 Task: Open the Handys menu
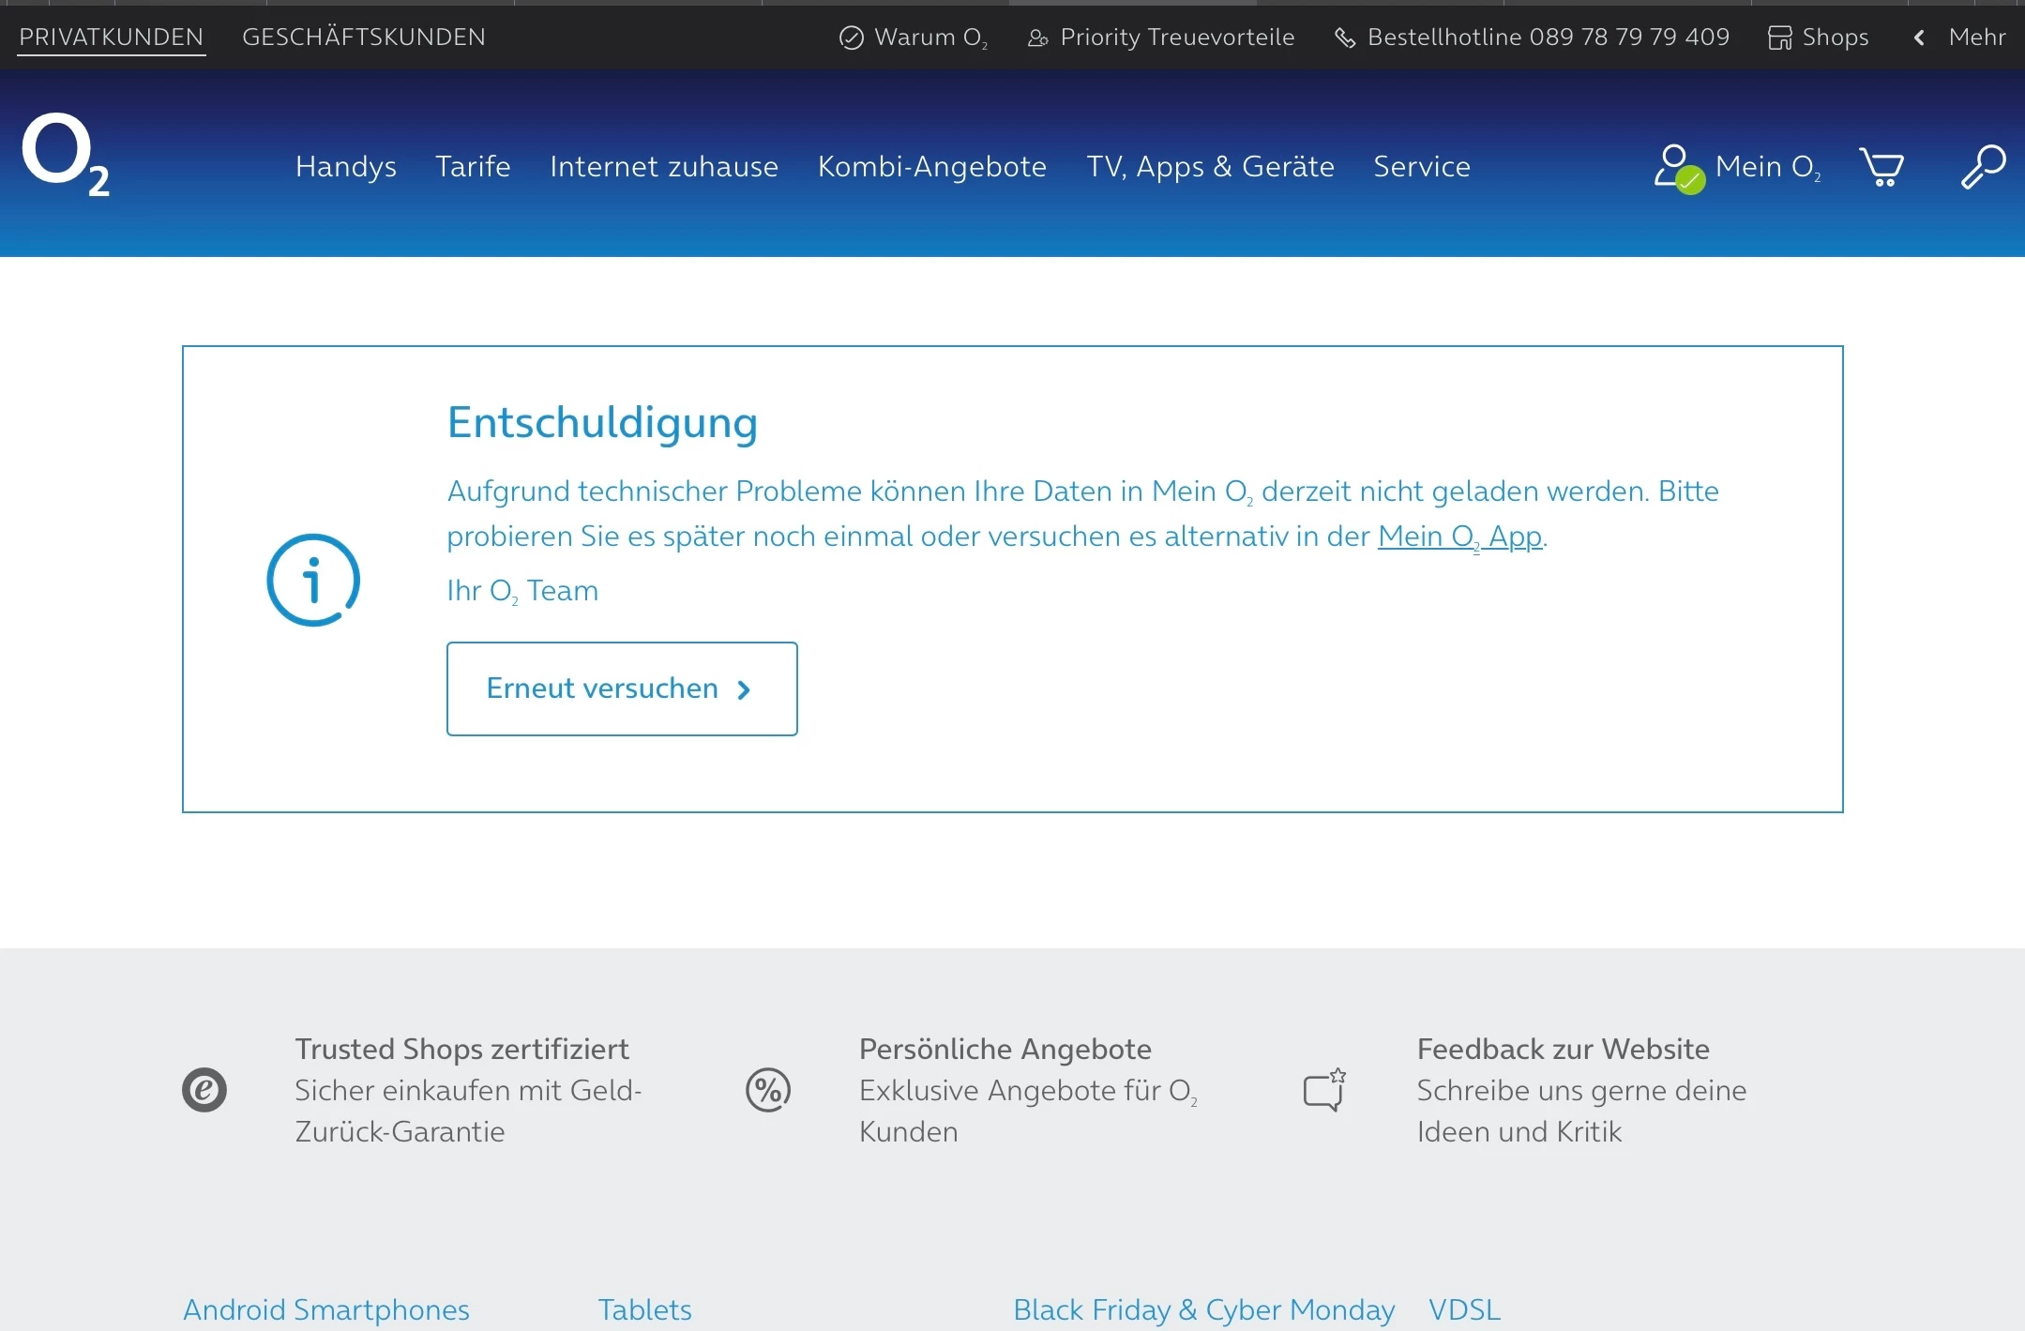[345, 167]
